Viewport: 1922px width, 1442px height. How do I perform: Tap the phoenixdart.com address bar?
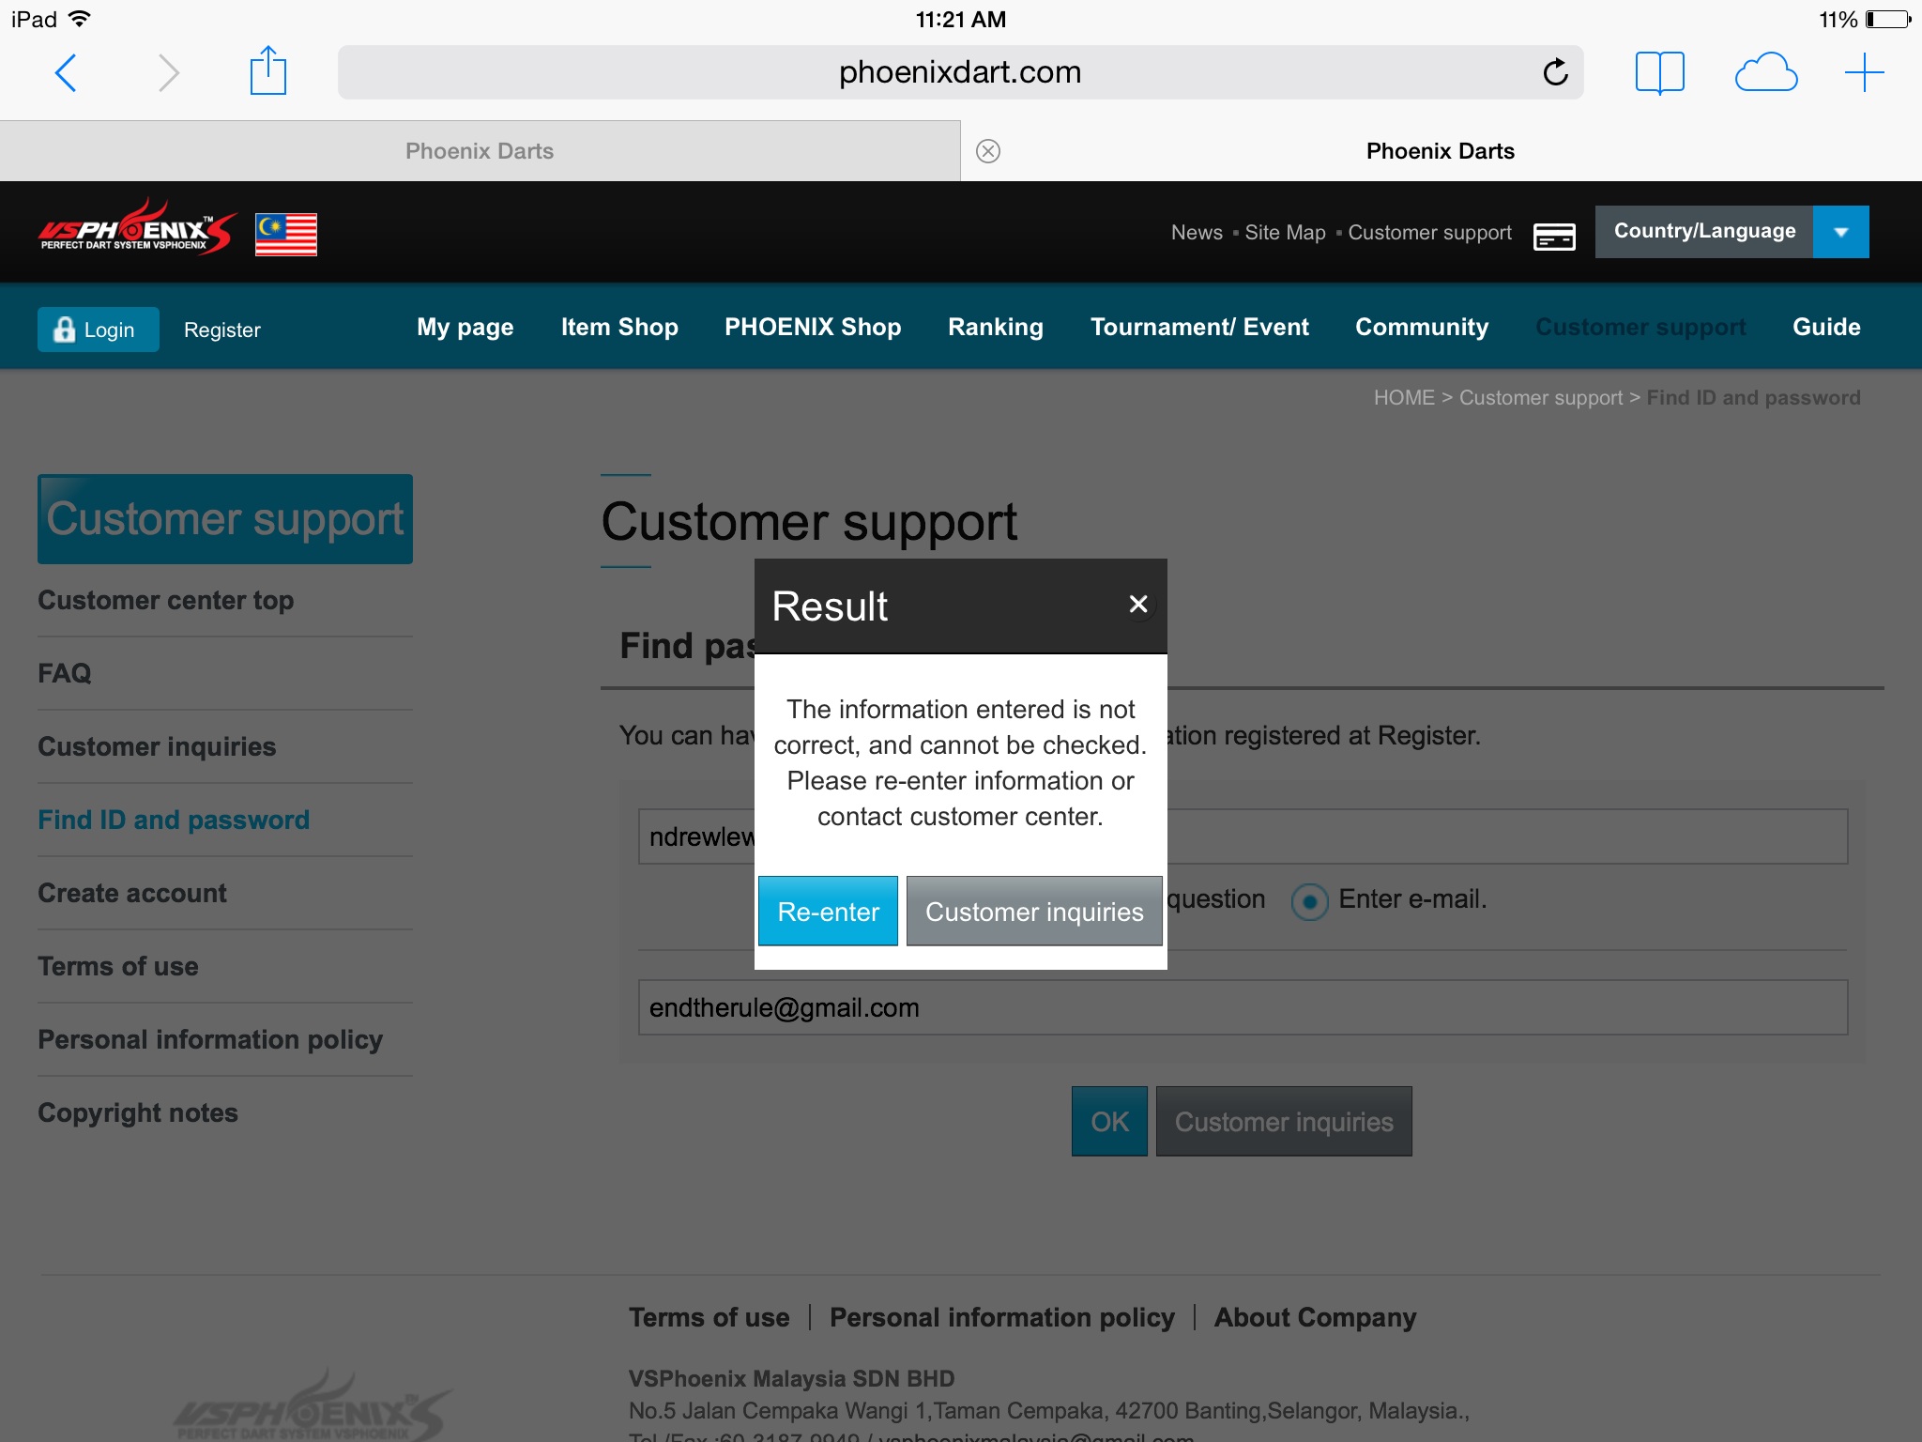(959, 72)
